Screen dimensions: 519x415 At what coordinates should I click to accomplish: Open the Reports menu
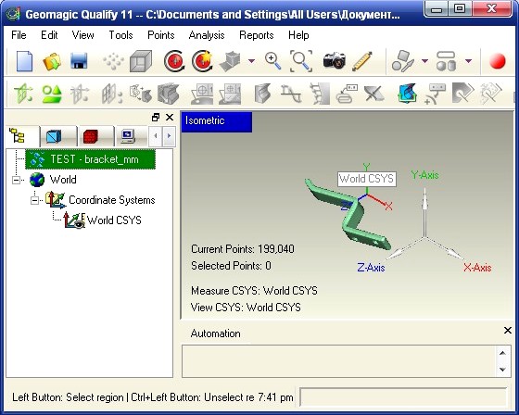257,35
